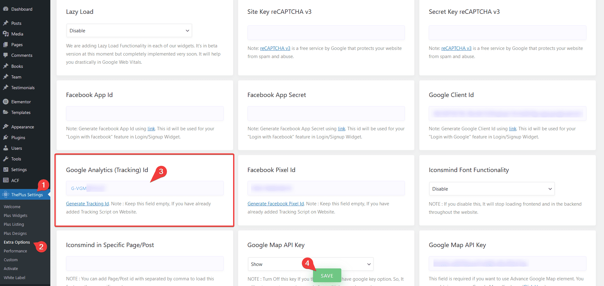Click the link in Facebook App Id note

[x=151, y=129]
